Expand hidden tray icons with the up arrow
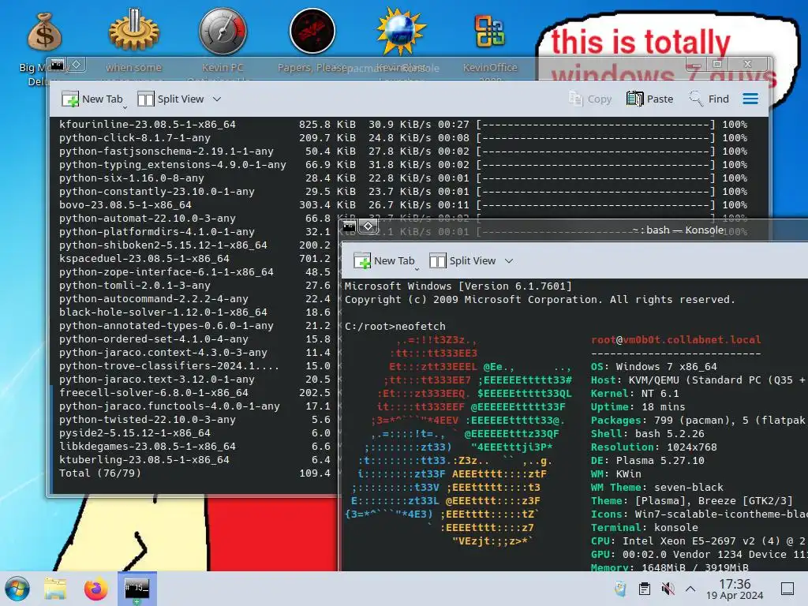Screen dimensions: 808x606 [690, 589]
